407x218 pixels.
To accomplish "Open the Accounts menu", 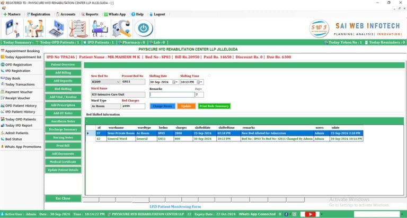I will click(66, 14).
